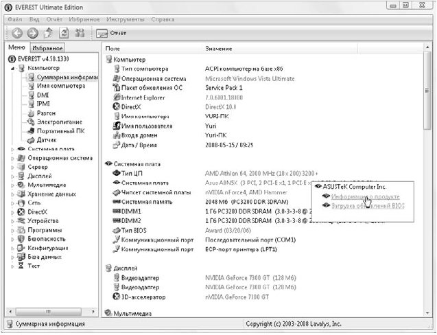Click the Конфигурация tree icon
Image resolution: width=437 pixels, height=335 pixels.
[21, 248]
